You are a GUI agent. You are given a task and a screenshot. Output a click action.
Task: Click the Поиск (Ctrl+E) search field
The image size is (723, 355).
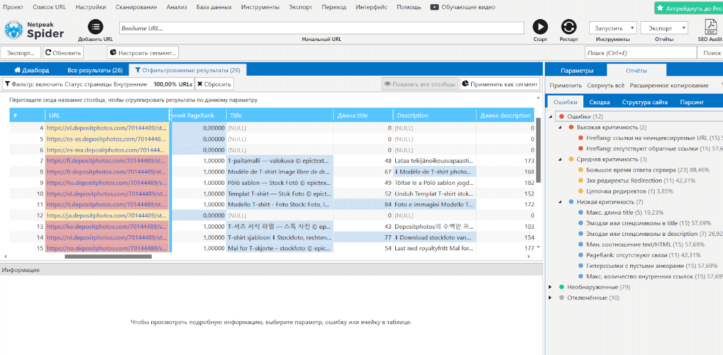(x=640, y=52)
